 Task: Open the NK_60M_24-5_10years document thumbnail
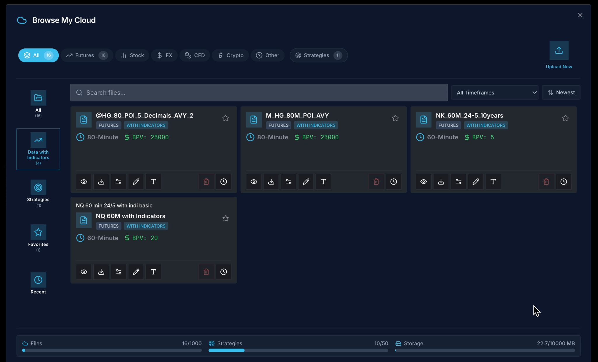click(x=424, y=120)
